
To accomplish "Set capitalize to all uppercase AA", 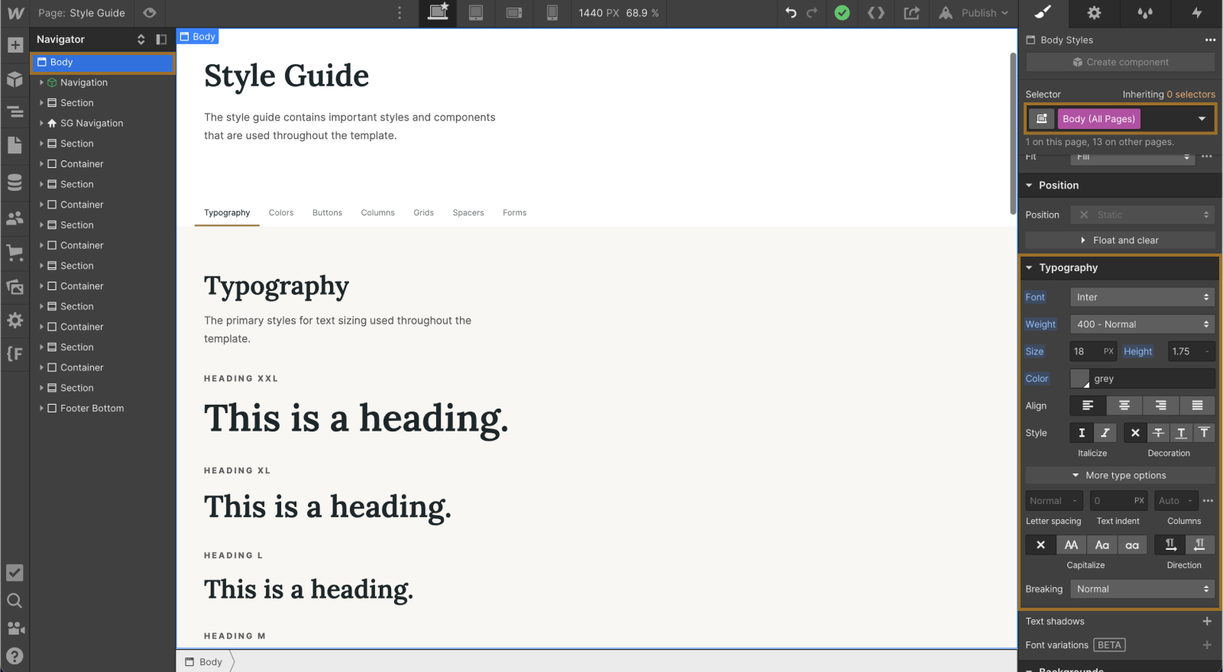I will (x=1071, y=545).
